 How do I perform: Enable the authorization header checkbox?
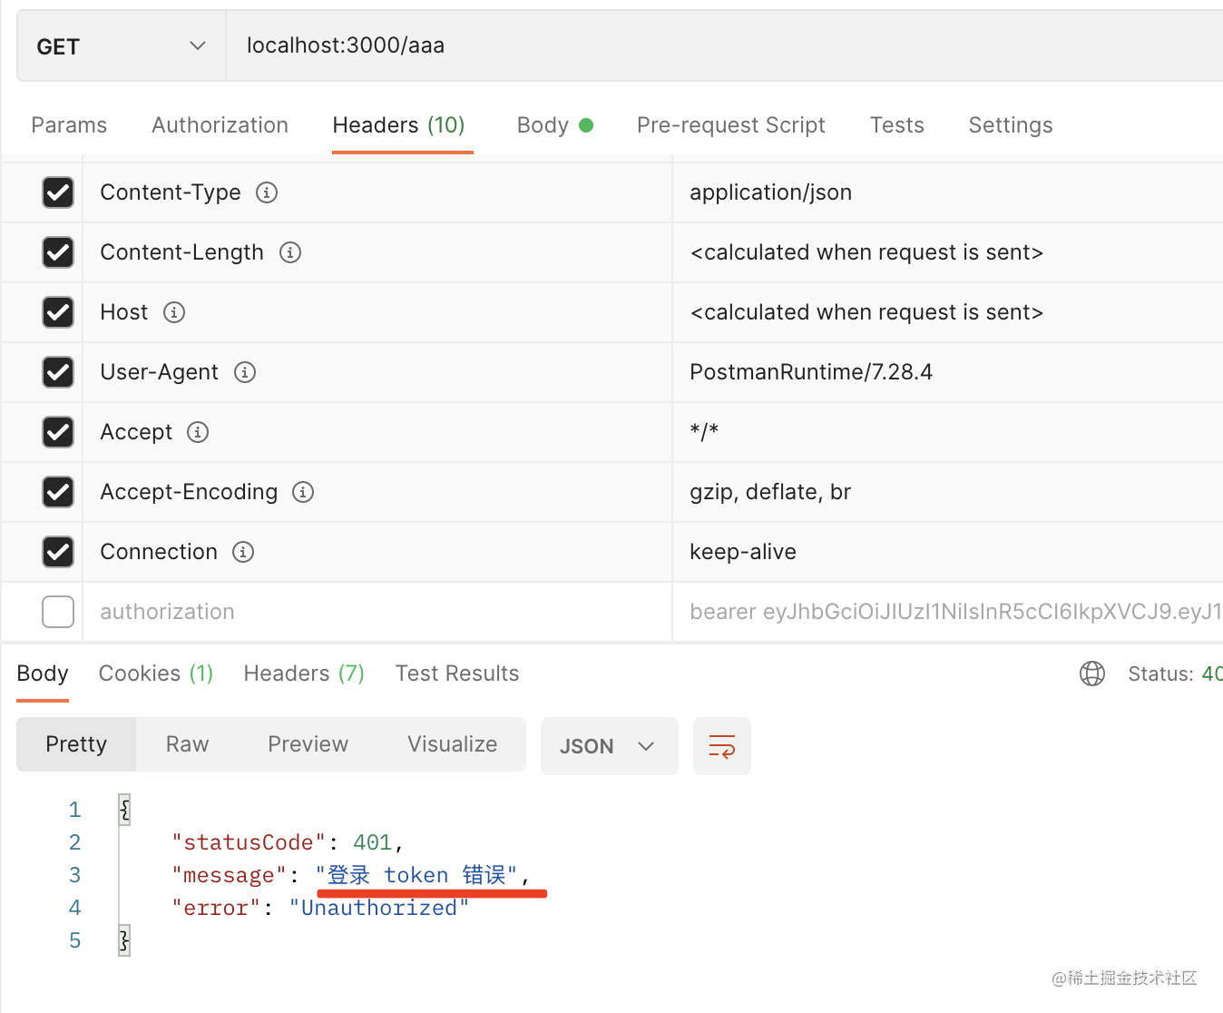coord(58,612)
